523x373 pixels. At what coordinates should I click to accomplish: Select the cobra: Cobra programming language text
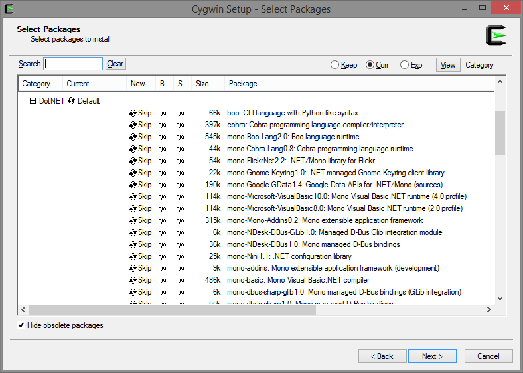click(x=315, y=125)
